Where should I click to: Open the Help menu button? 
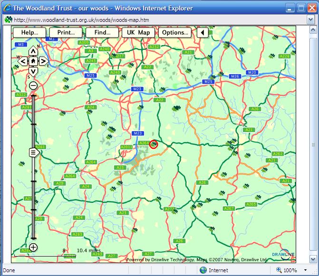click(x=29, y=32)
